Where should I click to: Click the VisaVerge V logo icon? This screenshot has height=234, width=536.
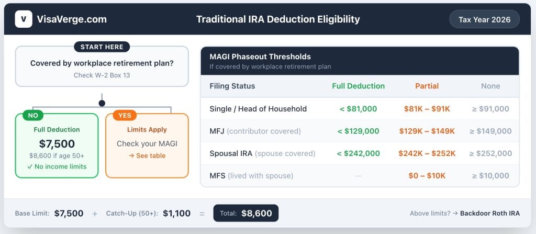pos(24,19)
